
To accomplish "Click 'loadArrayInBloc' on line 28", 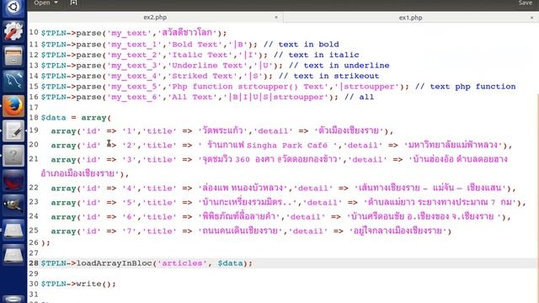I will pos(114,263).
